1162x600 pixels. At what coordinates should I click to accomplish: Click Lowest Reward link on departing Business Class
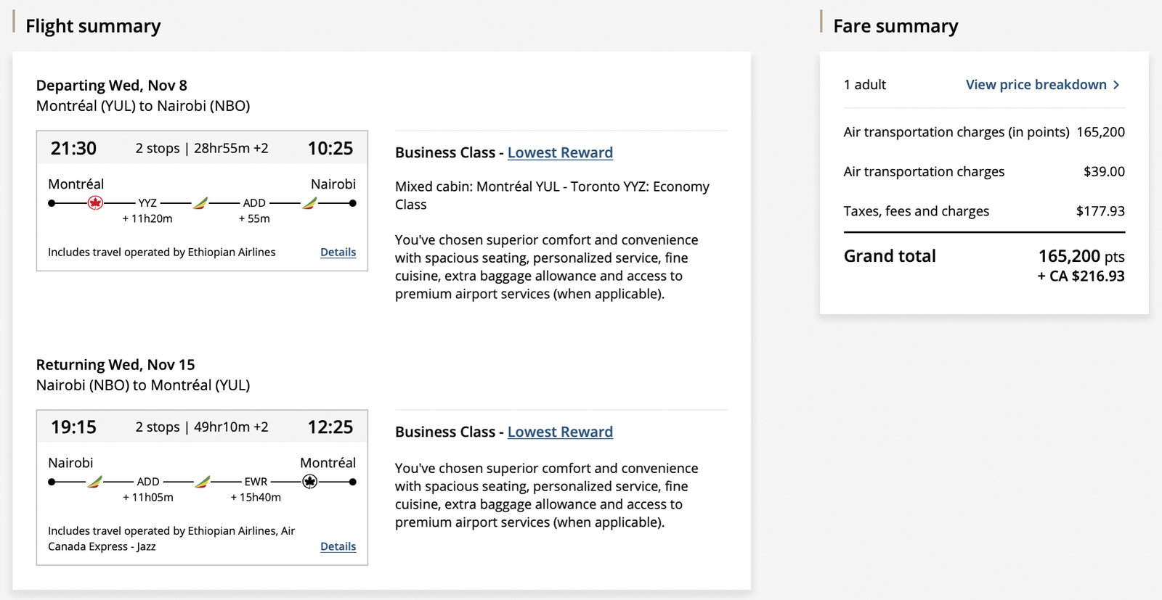click(560, 152)
